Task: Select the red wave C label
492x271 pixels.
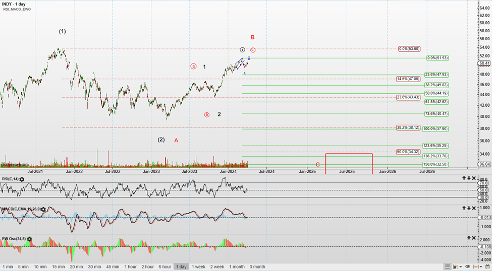Action: (317, 165)
